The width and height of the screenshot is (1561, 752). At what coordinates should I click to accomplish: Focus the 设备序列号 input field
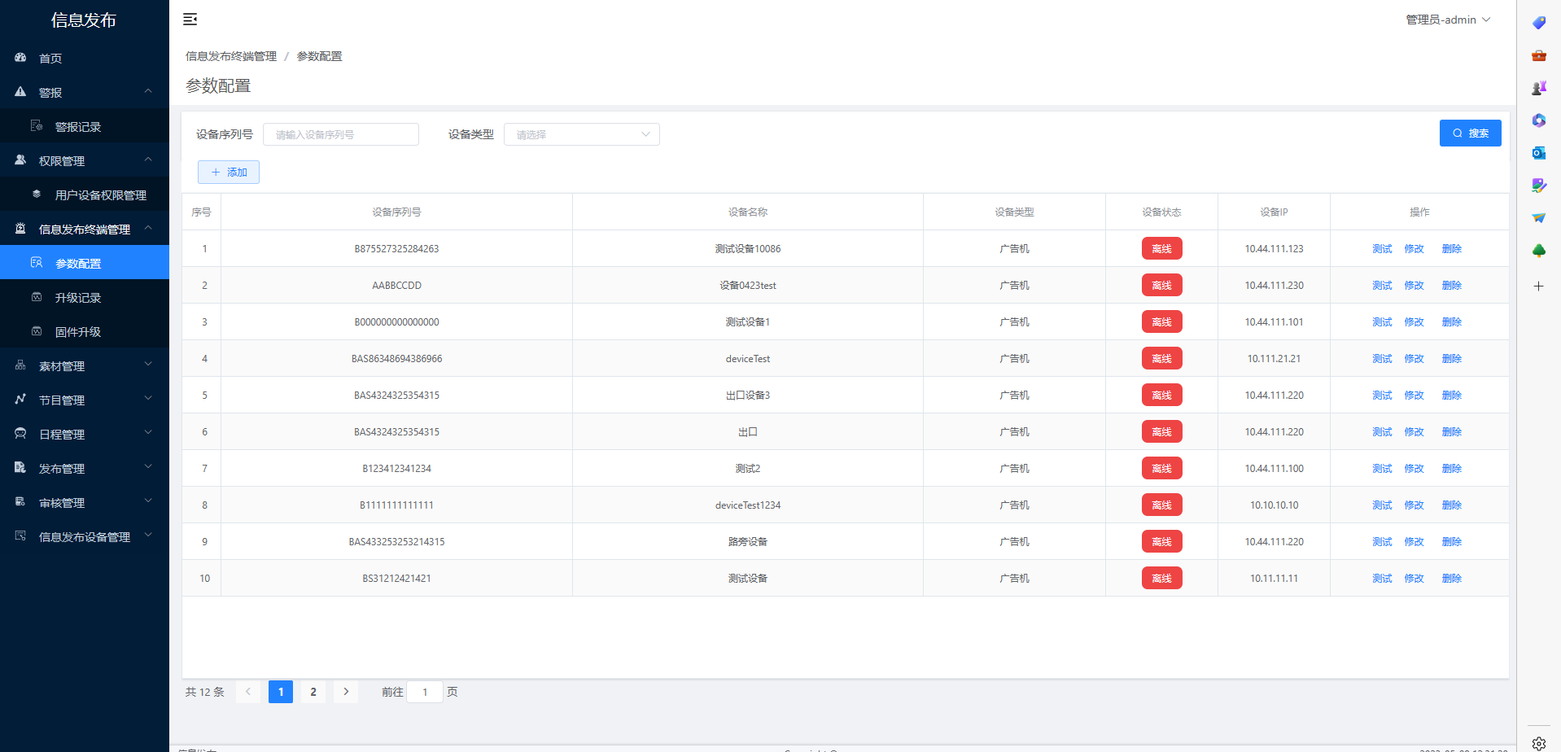[341, 134]
